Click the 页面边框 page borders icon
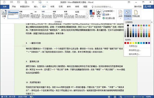 pos(136,14)
